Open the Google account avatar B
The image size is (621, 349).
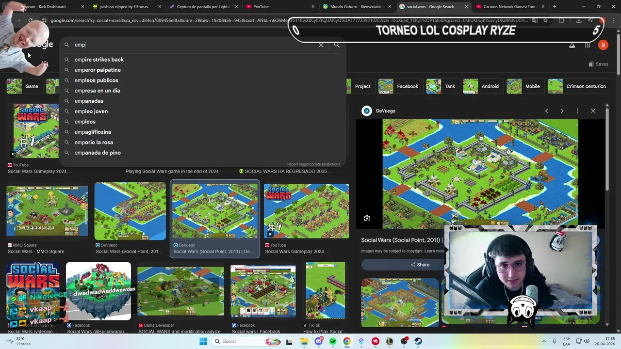(603, 45)
